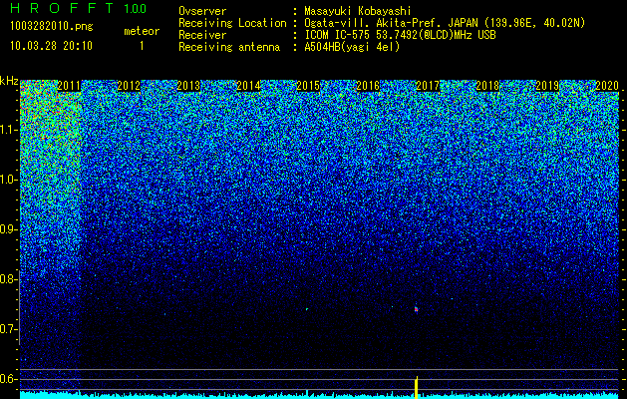The height and width of the screenshot is (399, 627).
Task: Click the 0.8 frequency axis label
Action: coord(9,279)
